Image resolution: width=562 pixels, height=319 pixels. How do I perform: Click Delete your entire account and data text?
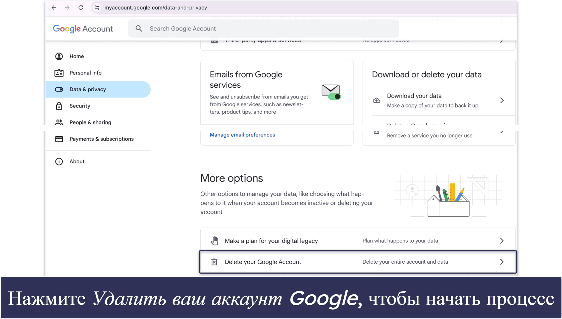[405, 262]
